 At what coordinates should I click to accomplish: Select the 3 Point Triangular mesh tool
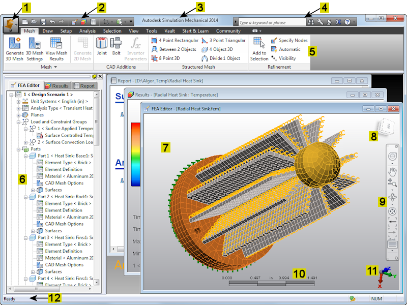[224, 41]
